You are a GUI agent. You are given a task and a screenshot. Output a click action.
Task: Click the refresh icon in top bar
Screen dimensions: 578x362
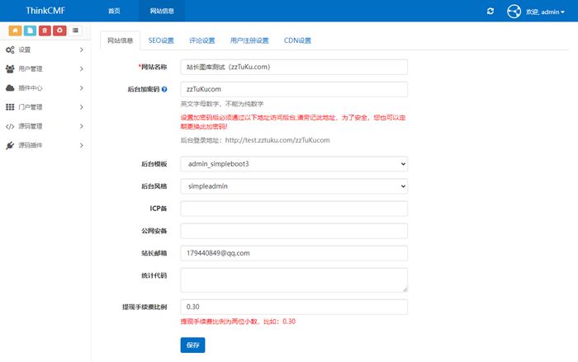coord(490,12)
